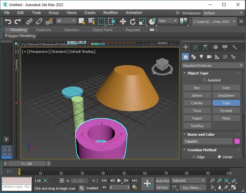
Task: Choose Rectangular Selection Region icon
Action: [x=102, y=21]
